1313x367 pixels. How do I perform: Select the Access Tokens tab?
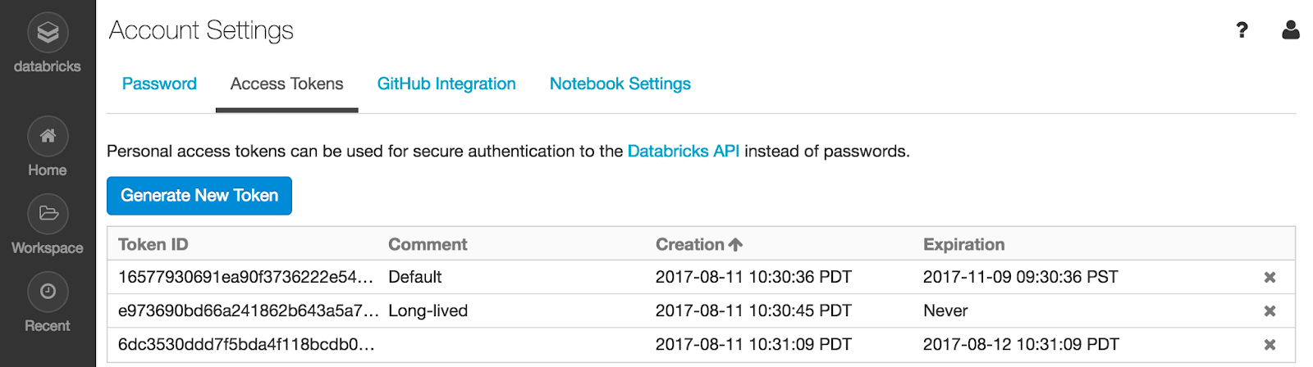286,84
